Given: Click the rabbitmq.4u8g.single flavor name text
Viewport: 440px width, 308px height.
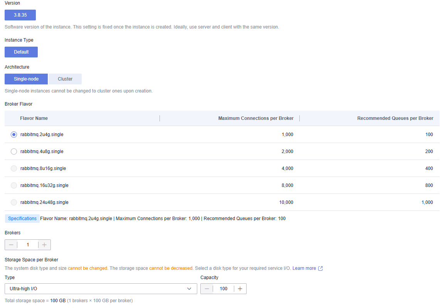Looking at the screenshot, I should (x=42, y=151).
